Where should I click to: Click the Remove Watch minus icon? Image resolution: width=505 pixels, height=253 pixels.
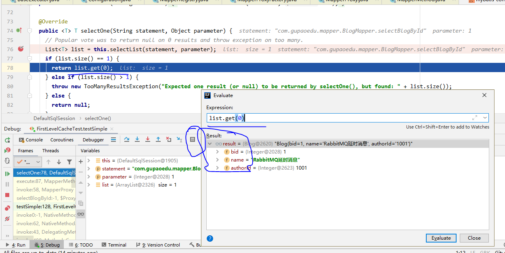(x=81, y=172)
